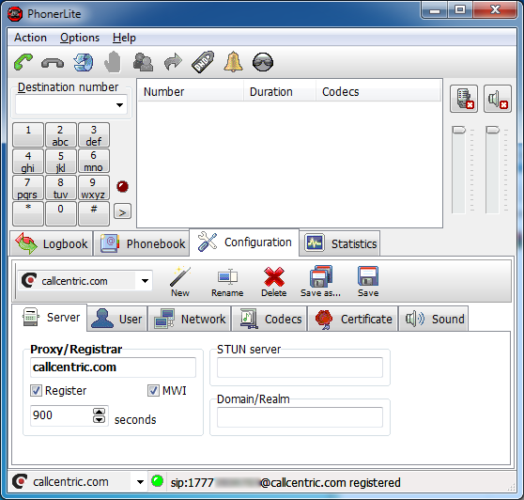Screen dimensions: 524x500
Task: Expand the keypad with > button
Action: [x=122, y=211]
